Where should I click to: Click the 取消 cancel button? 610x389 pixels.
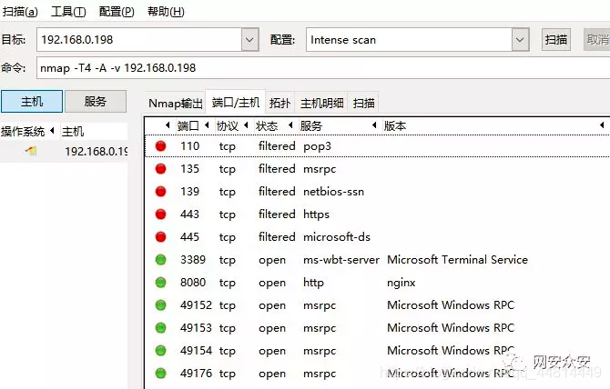[x=596, y=40]
